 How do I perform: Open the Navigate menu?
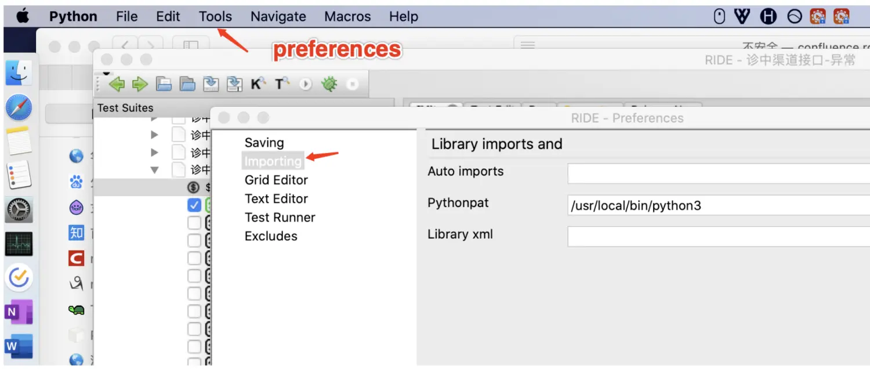click(x=278, y=17)
